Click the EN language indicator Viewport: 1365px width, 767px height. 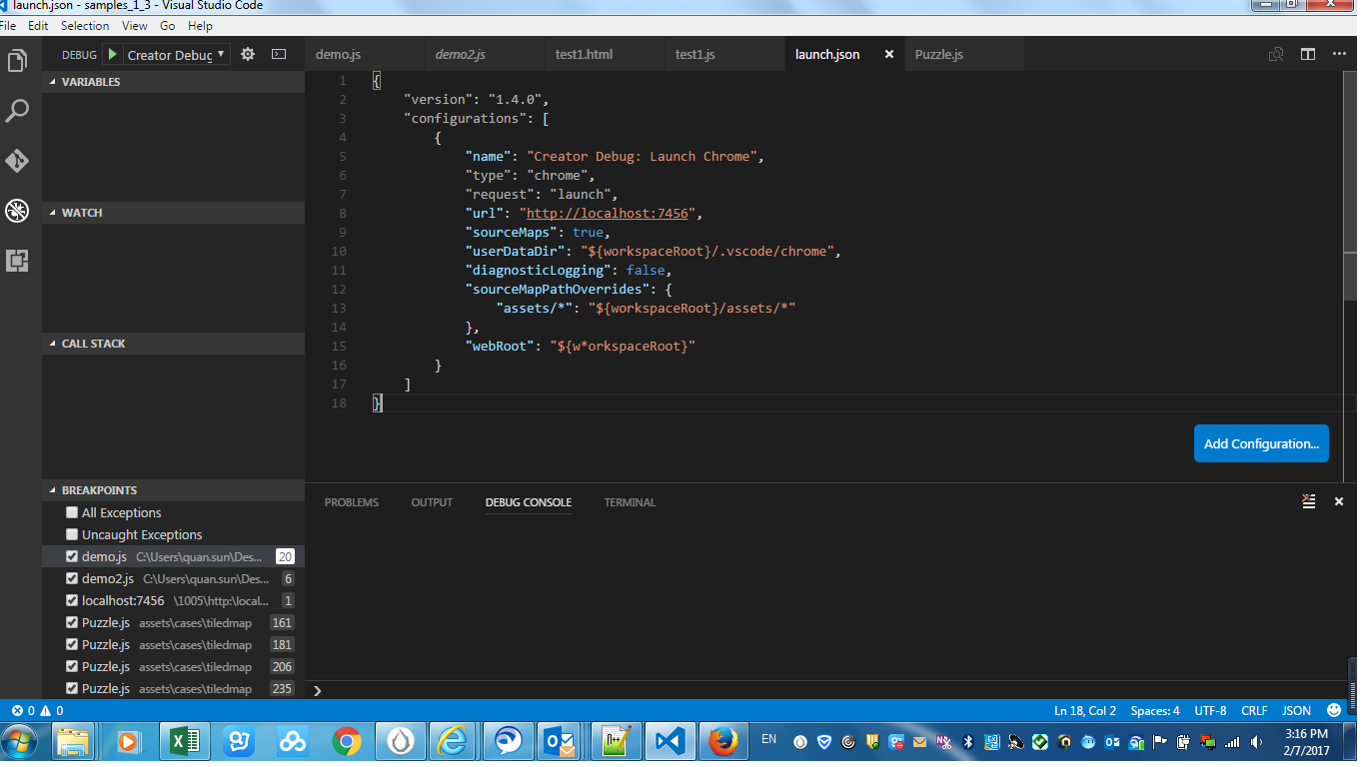click(768, 739)
